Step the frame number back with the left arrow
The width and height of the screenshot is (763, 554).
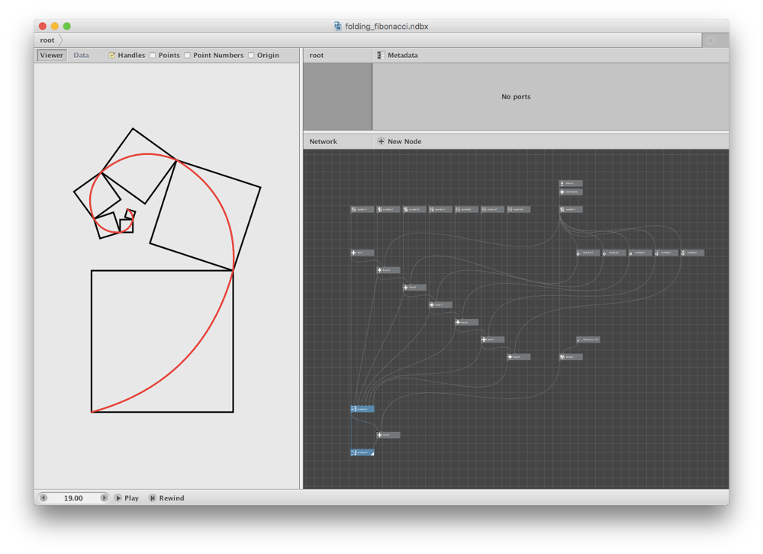[43, 498]
